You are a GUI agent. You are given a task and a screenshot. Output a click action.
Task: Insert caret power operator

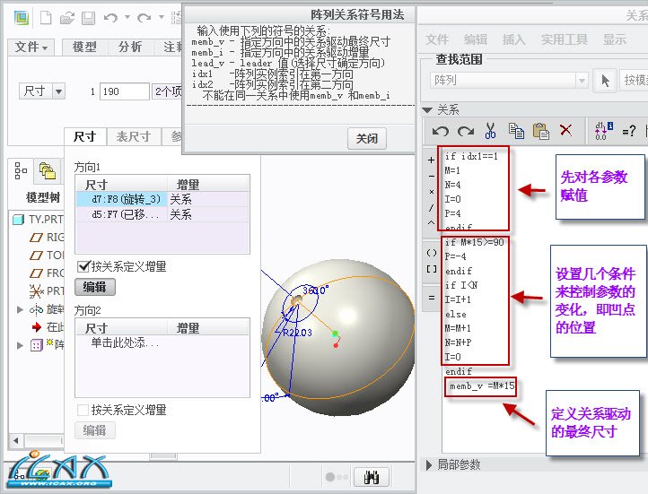coord(431,223)
